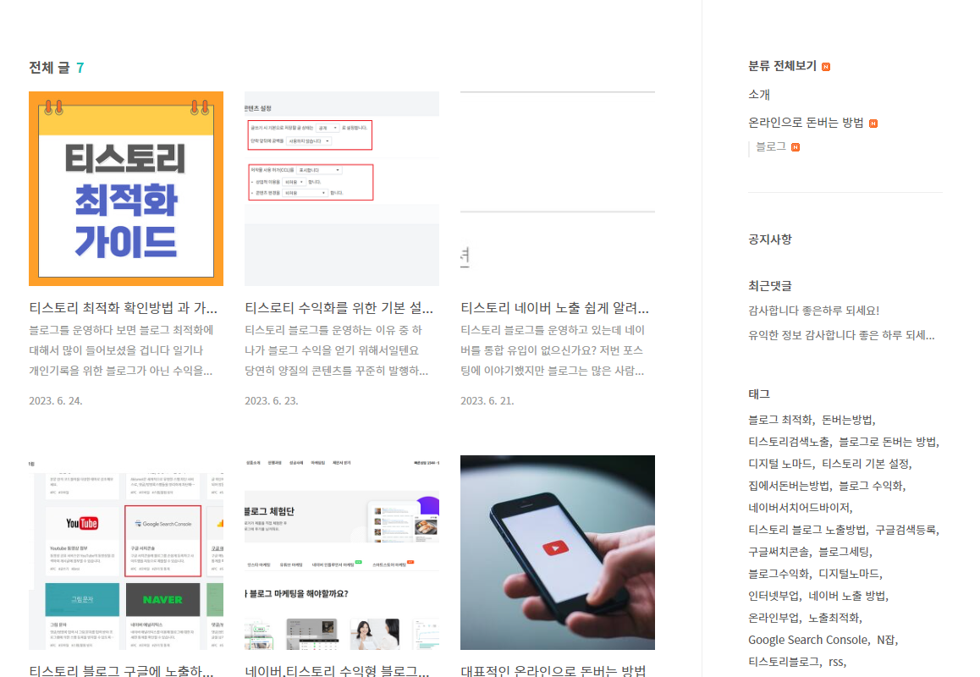Open the 소개 category
The width and height of the screenshot is (980, 677).
point(757,94)
